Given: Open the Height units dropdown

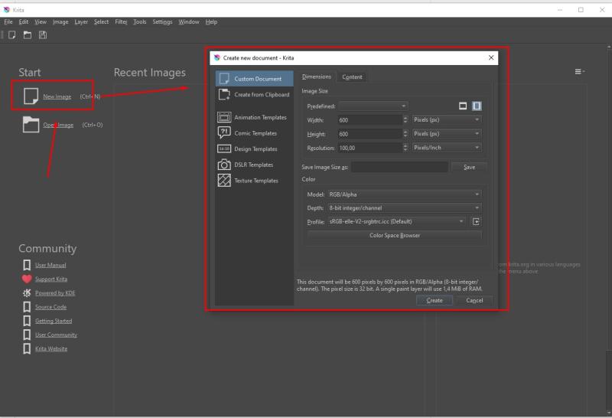Looking at the screenshot, I should click(447, 134).
